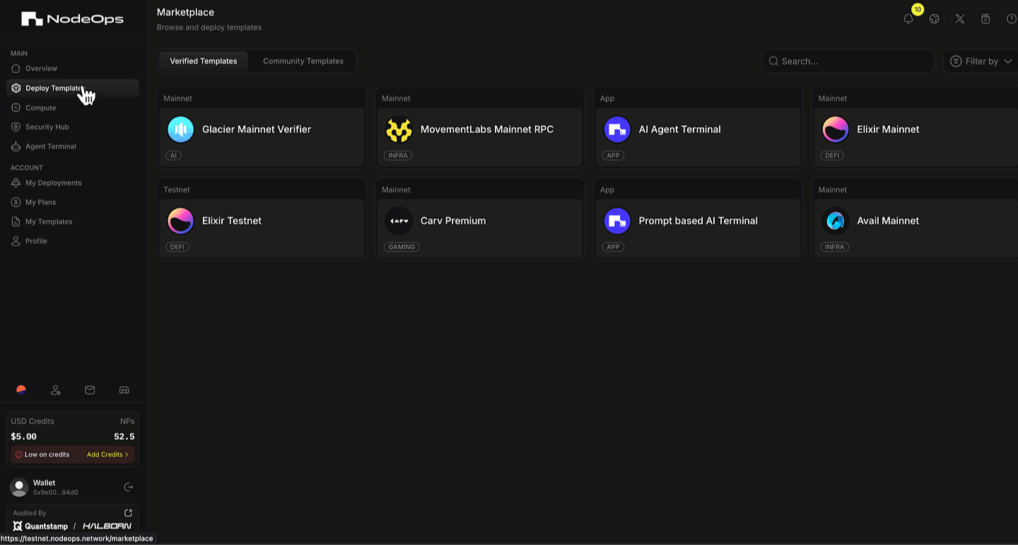Viewport: 1018px width, 545px height.
Task: Click the Halborn logo
Action: 107,526
